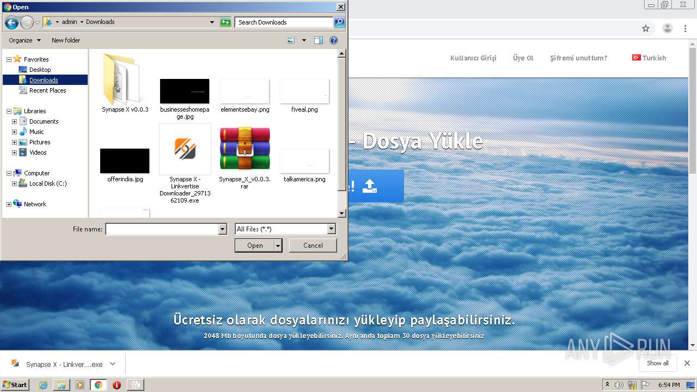Image resolution: width=697 pixels, height=392 pixels.
Task: Open Turkish language selector
Action: (649, 58)
